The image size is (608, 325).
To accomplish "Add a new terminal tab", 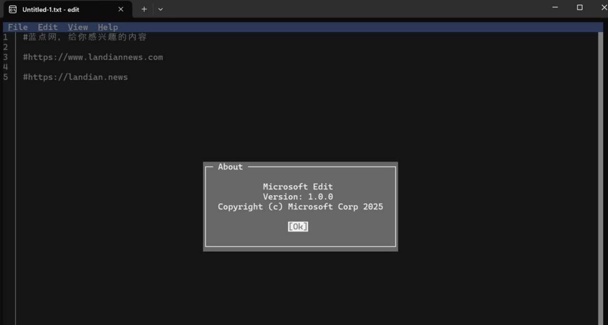I will click(x=144, y=9).
